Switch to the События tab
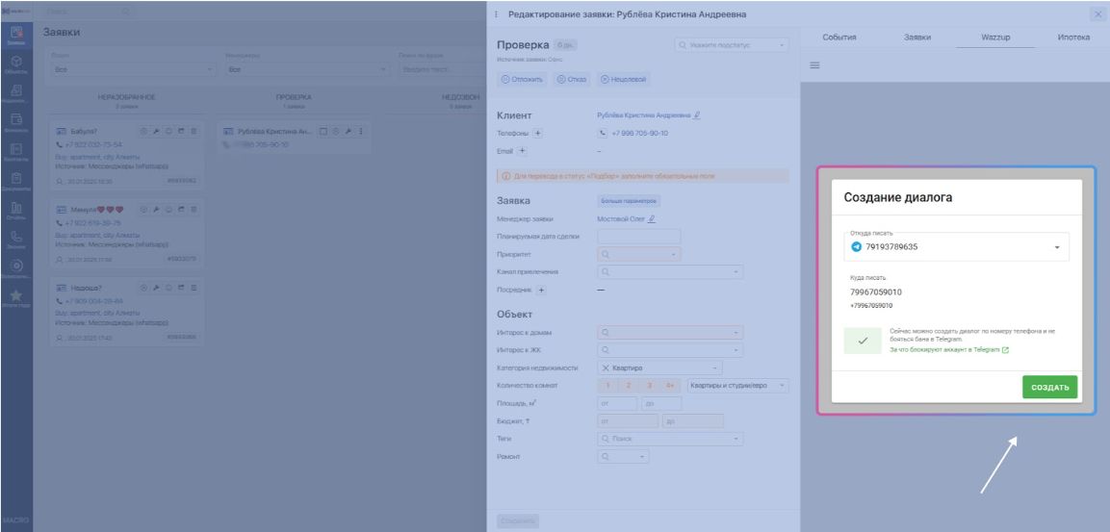The height and width of the screenshot is (532, 1110). pos(839,38)
